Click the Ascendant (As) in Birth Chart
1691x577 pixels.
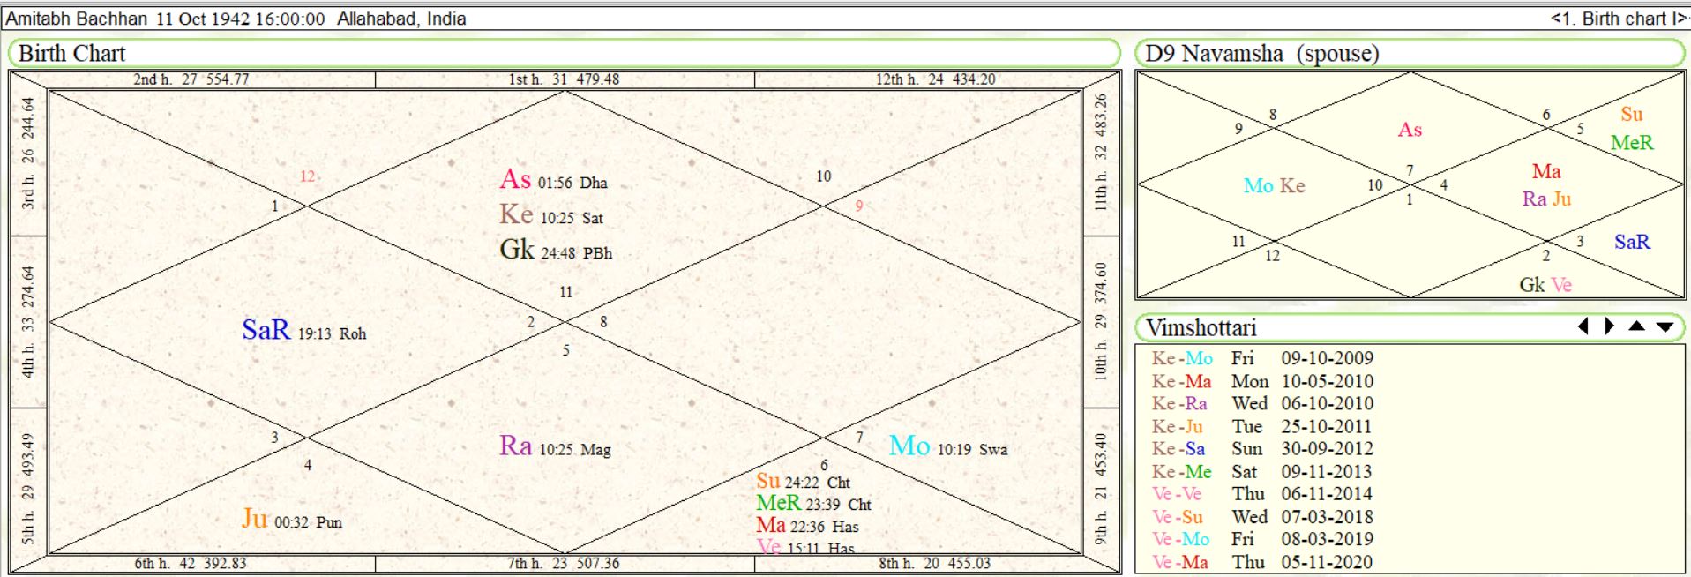point(516,180)
